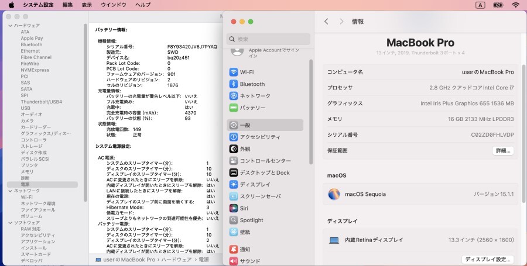Go forward with the right chevron
Image resolution: width=527 pixels, height=266 pixels.
click(x=341, y=22)
